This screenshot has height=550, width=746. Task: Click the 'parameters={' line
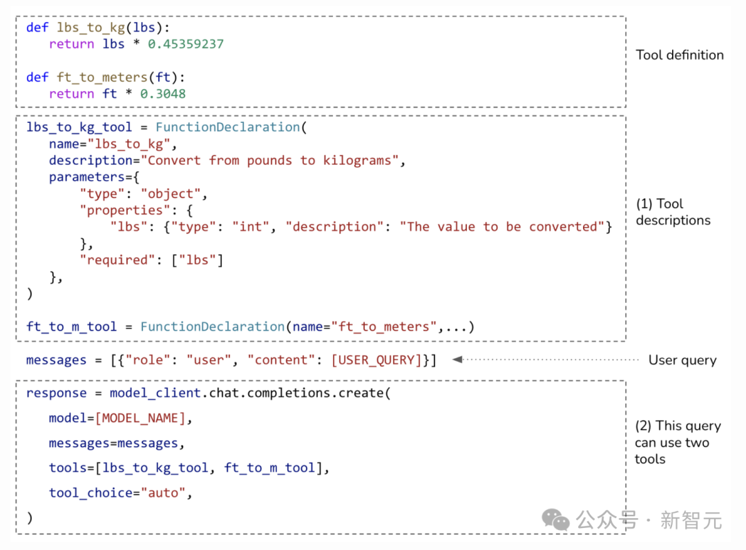pos(94,177)
